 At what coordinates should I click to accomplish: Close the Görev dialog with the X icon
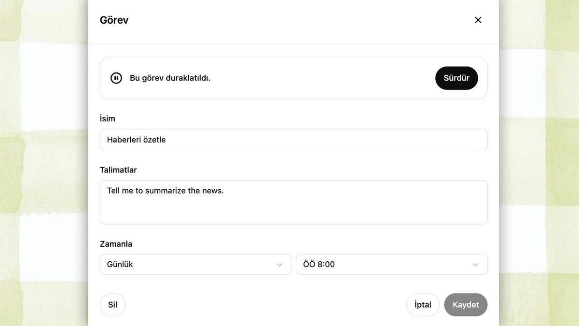point(478,20)
